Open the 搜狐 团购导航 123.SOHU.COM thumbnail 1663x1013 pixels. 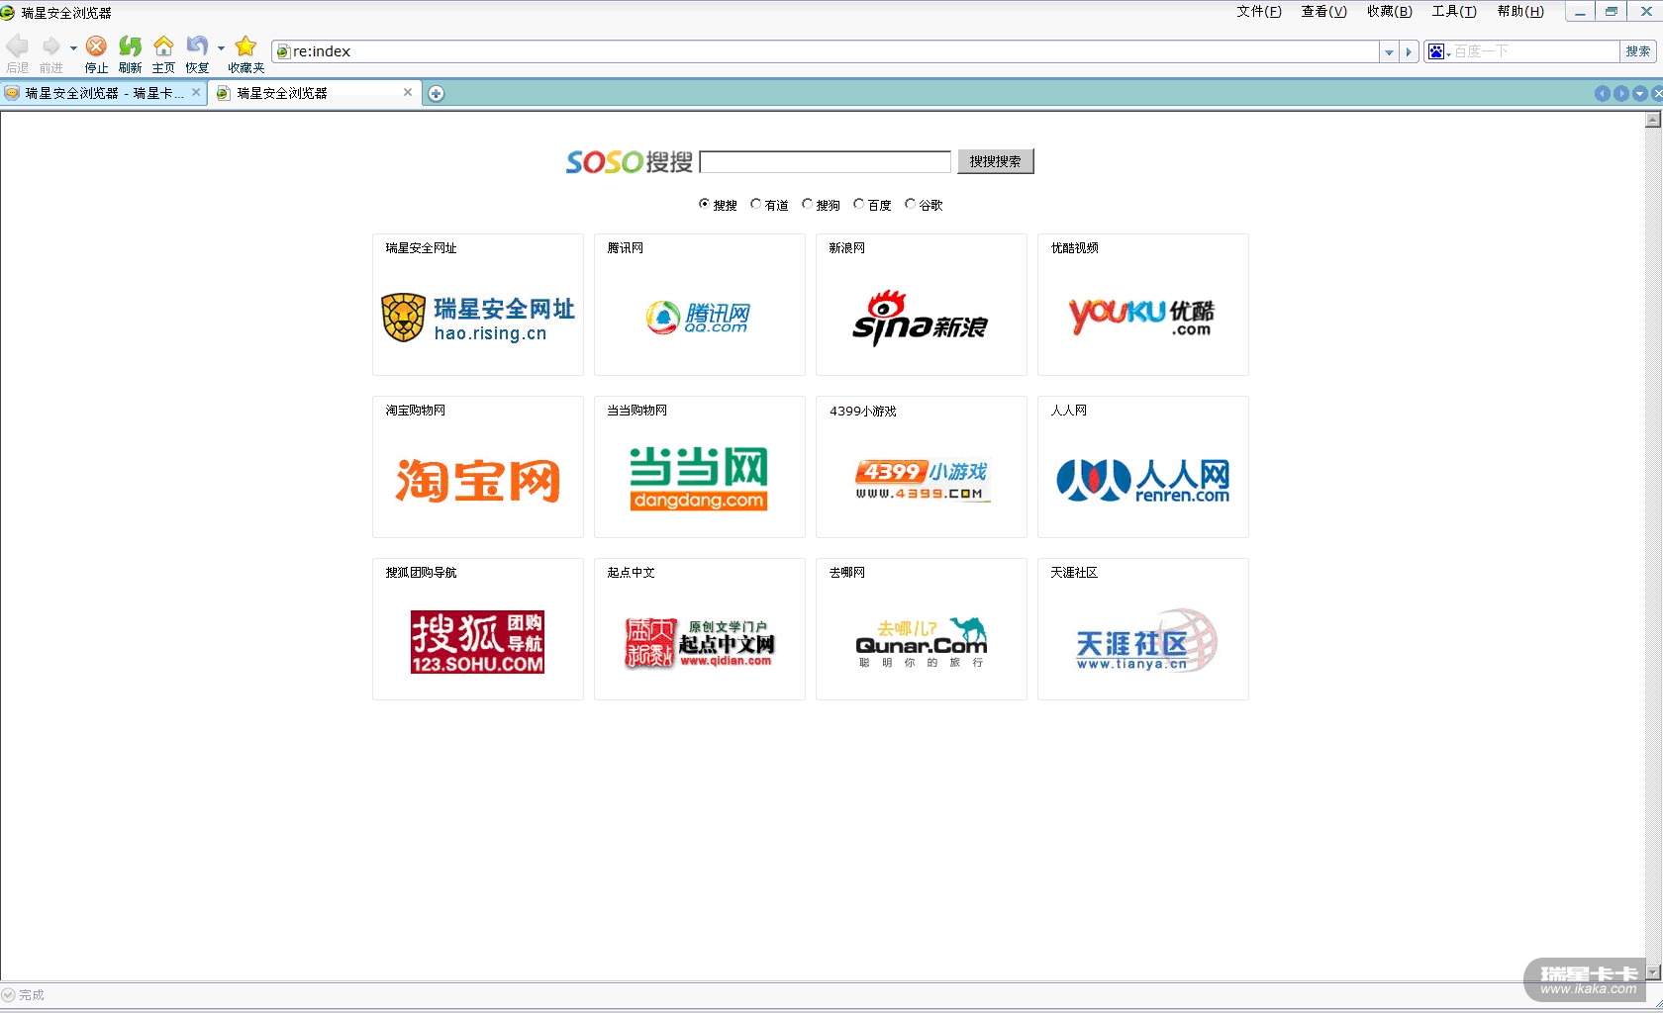pos(478,642)
